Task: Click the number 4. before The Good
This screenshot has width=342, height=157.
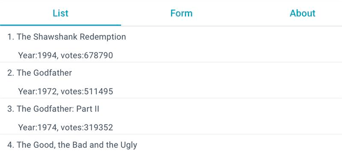Action: (x=11, y=145)
